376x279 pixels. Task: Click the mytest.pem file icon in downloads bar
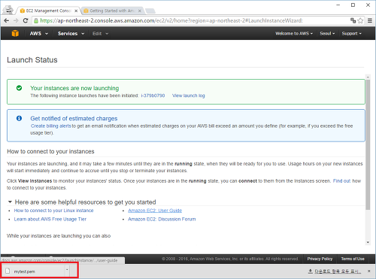click(x=8, y=271)
